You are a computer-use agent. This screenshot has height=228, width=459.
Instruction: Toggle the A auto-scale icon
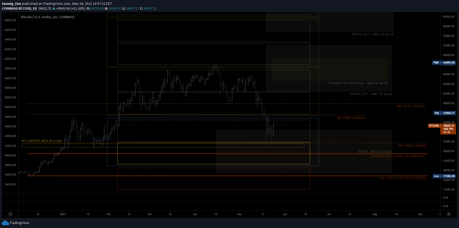[x=449, y=214]
